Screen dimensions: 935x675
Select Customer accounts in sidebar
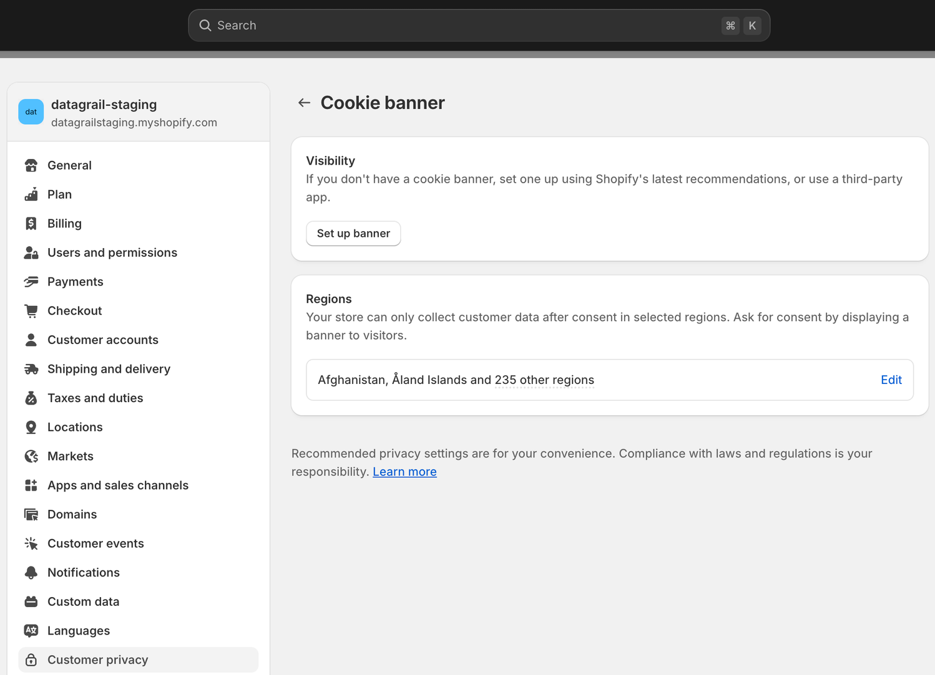[139, 340]
